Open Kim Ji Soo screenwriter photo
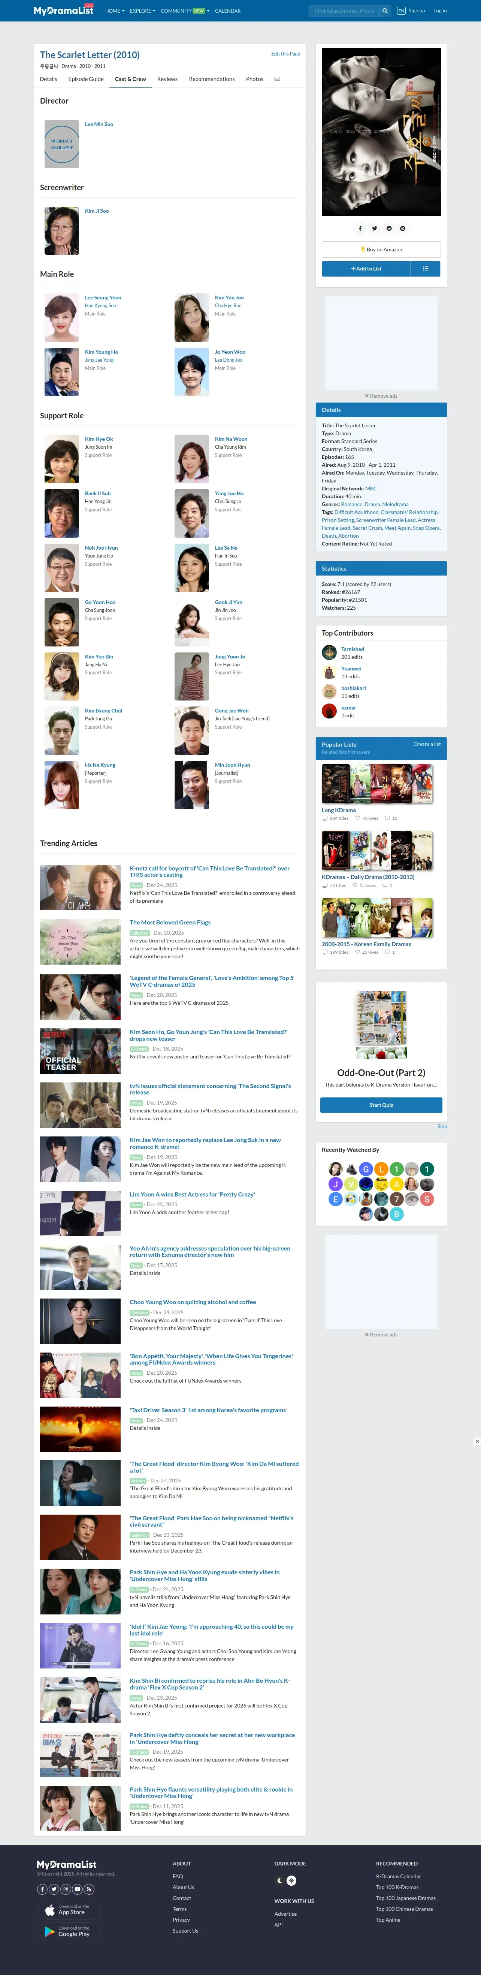 click(x=61, y=230)
